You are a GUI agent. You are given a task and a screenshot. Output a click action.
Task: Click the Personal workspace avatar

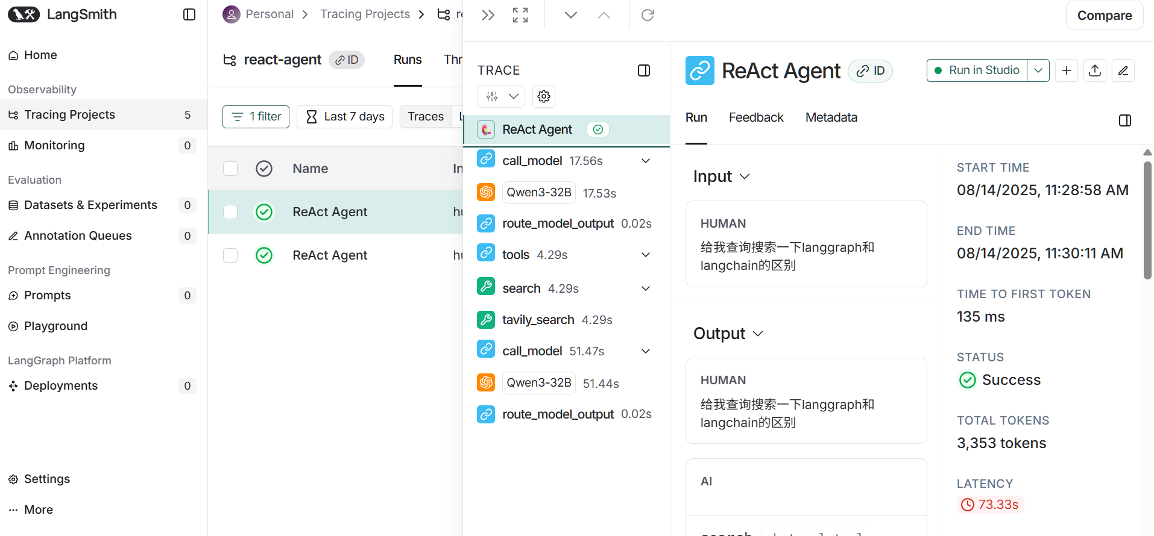tap(232, 14)
